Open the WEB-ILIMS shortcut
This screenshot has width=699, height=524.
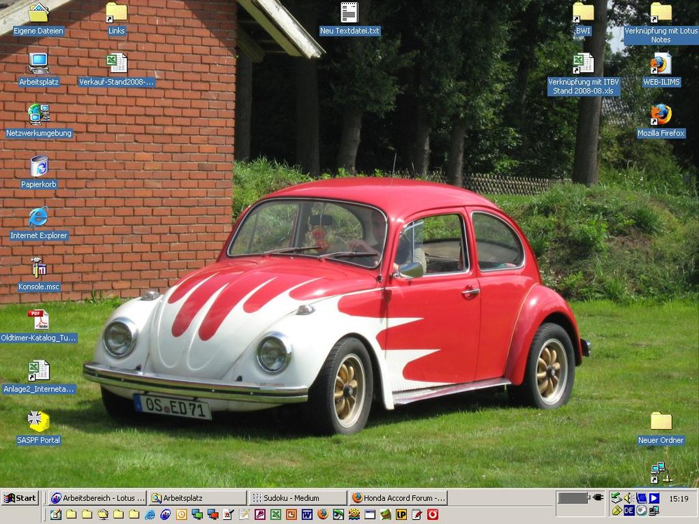tap(661, 64)
